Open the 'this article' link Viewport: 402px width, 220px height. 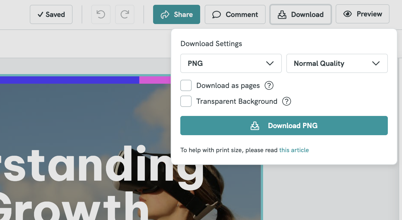click(x=294, y=150)
